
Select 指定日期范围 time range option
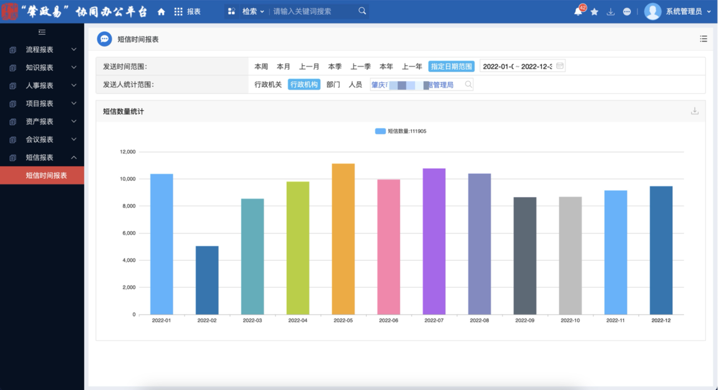tap(451, 67)
